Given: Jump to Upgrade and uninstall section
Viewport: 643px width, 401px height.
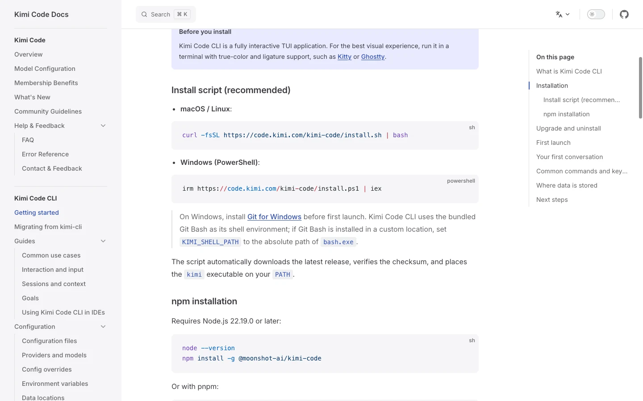Looking at the screenshot, I should click(568, 128).
